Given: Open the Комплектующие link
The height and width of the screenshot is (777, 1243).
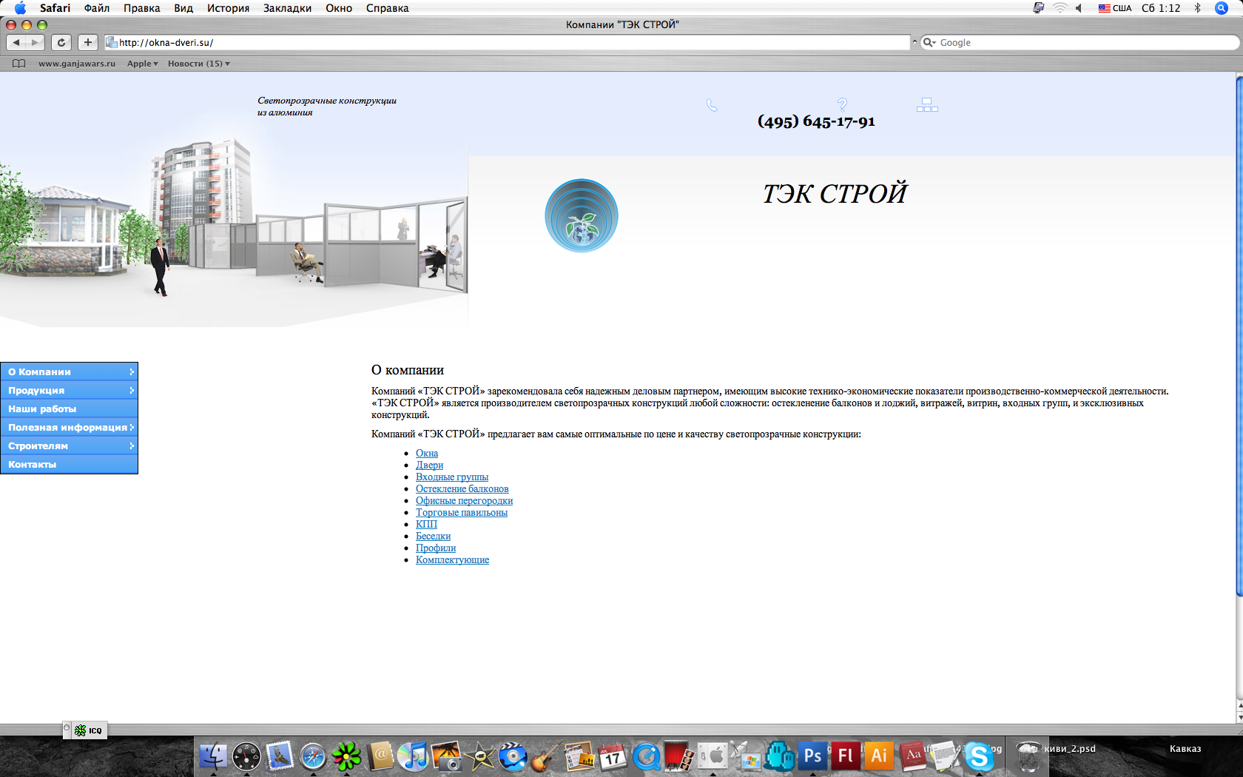Looking at the screenshot, I should (452, 559).
